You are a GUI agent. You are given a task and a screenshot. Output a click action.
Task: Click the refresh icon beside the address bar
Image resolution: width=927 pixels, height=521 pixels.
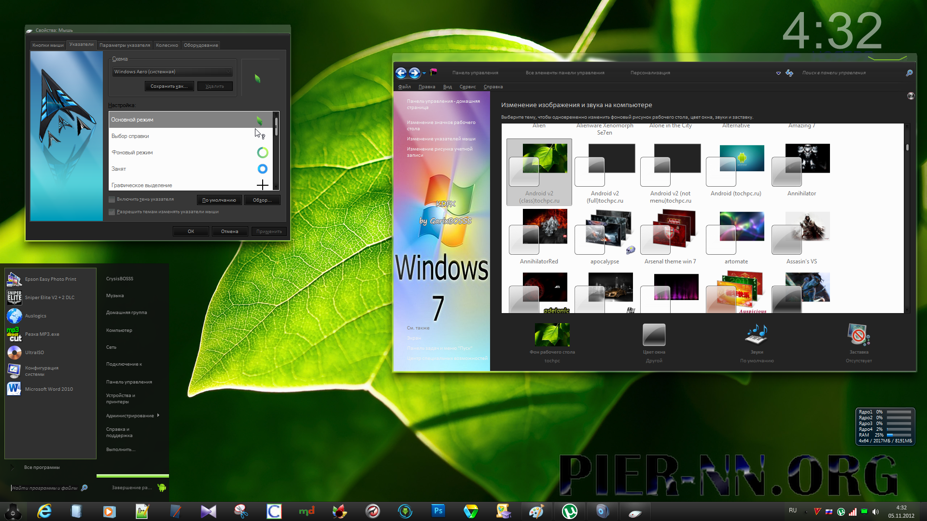(x=789, y=73)
